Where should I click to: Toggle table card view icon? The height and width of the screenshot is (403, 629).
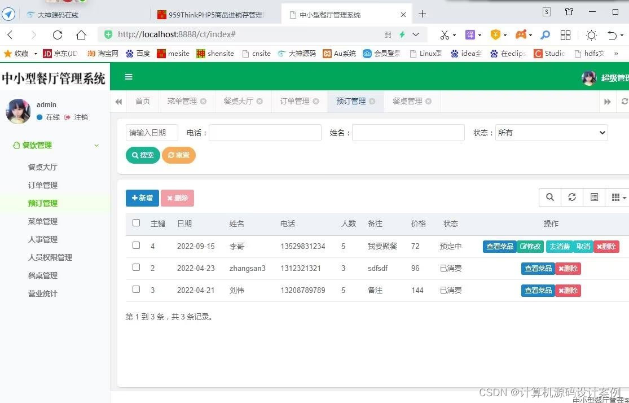594,197
